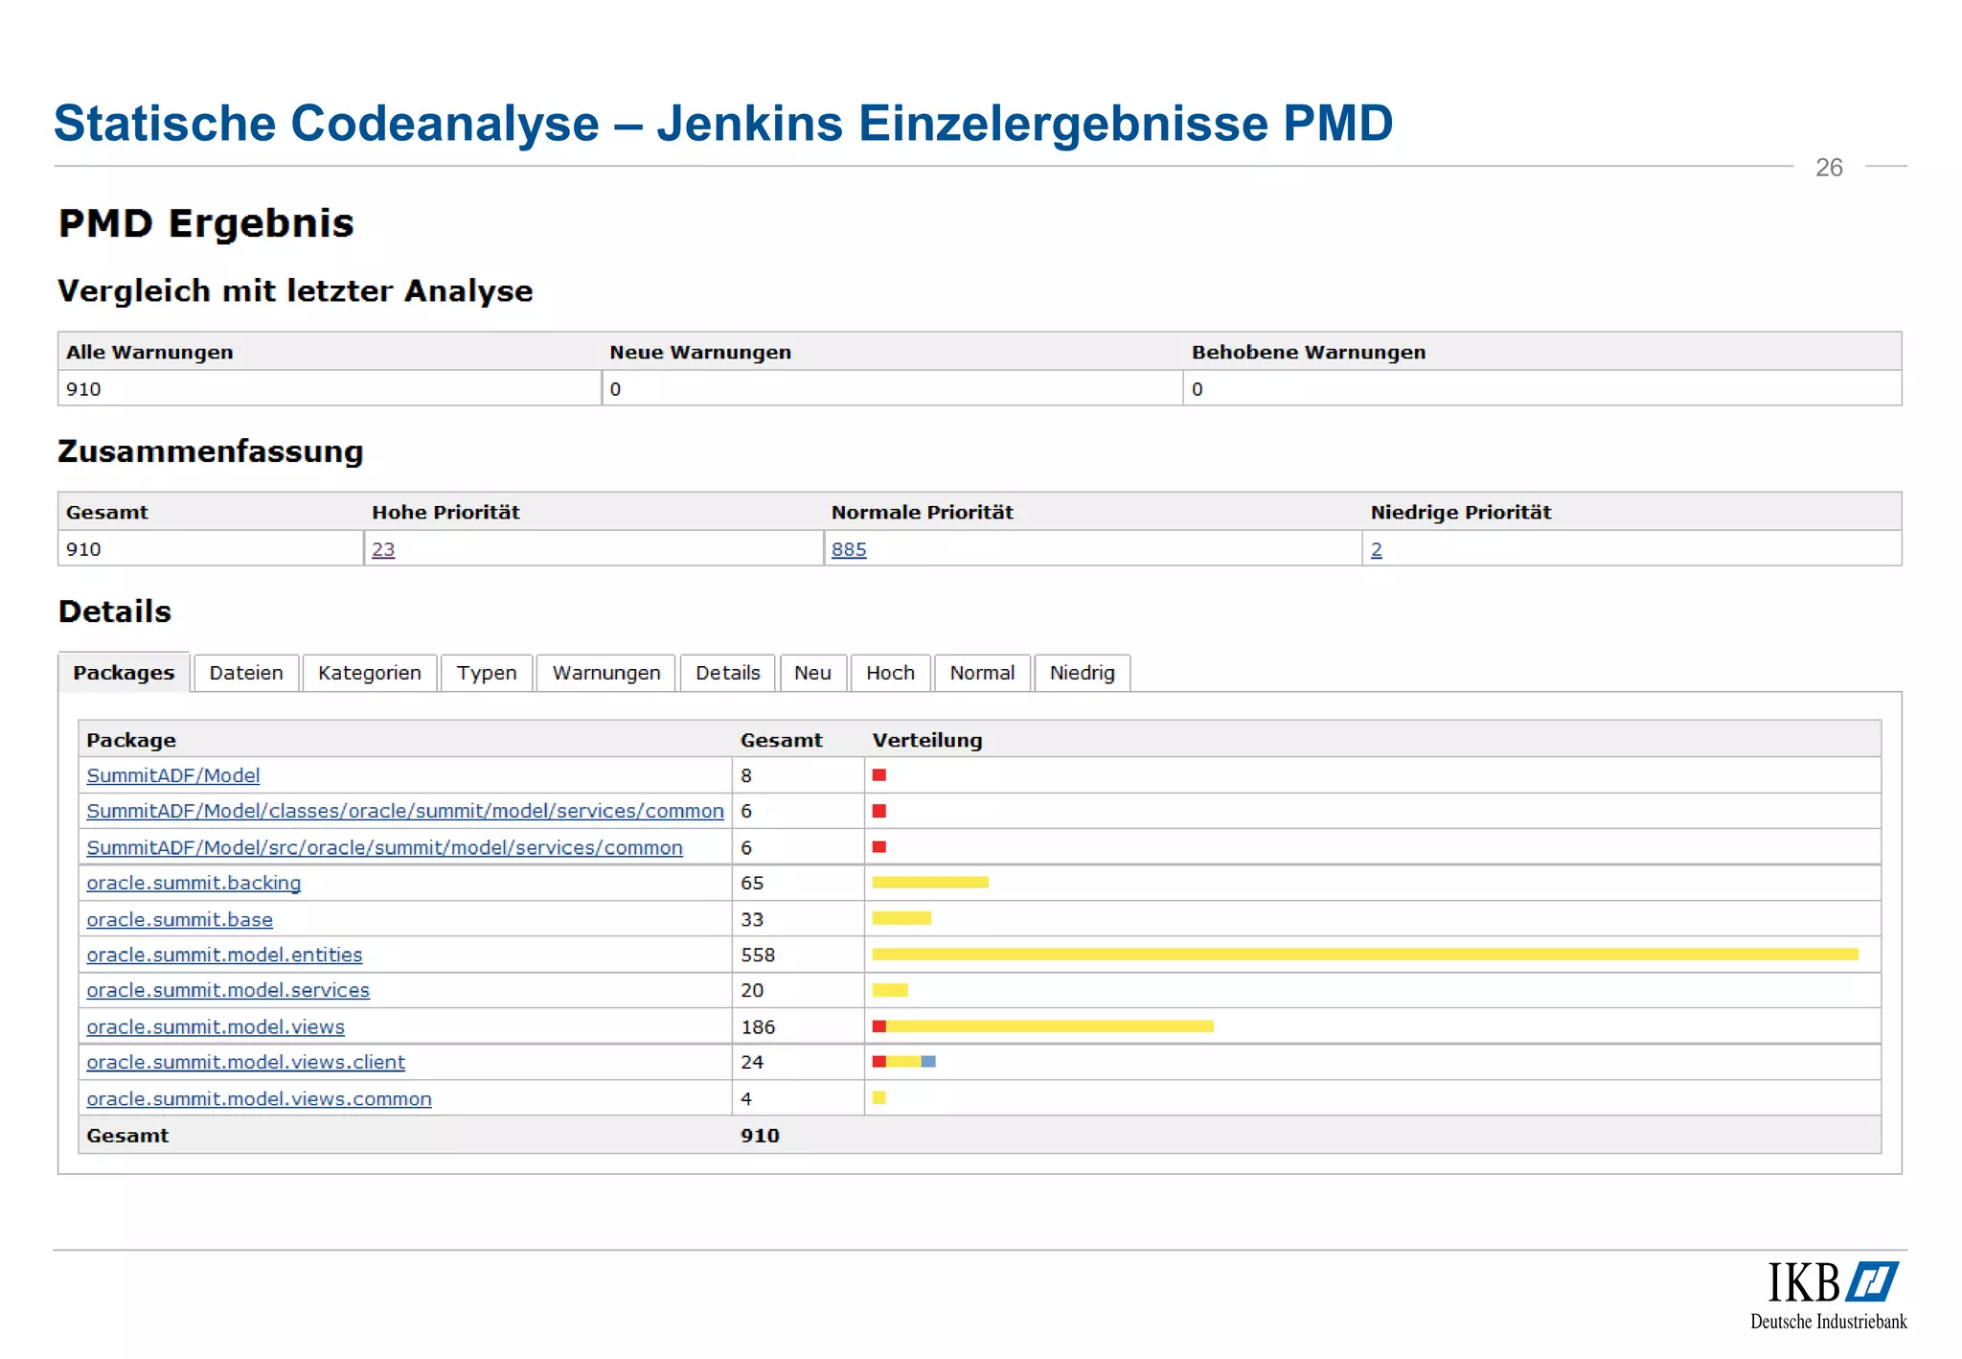Click the 558 total for model.entities
The image size is (1962, 1359).
click(x=758, y=955)
